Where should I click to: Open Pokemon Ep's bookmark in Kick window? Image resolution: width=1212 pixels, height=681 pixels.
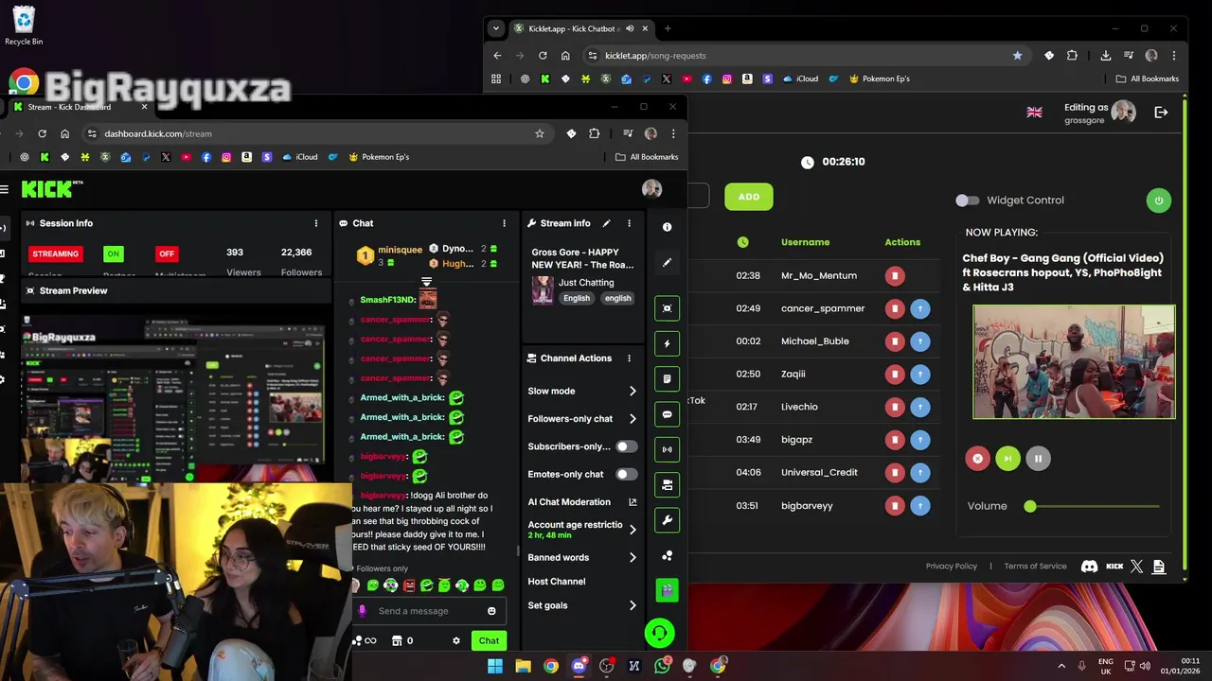(x=379, y=157)
